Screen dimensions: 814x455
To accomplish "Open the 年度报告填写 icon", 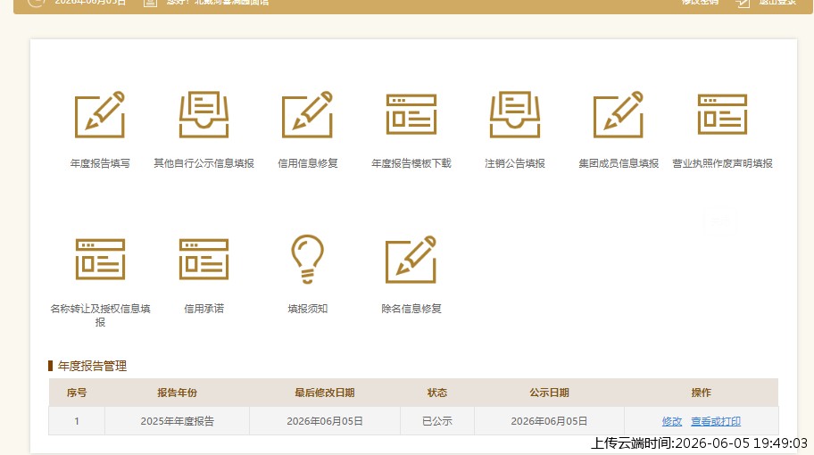I will 100,115.
